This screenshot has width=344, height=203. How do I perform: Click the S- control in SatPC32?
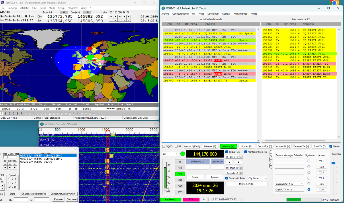(x=14, y=20)
